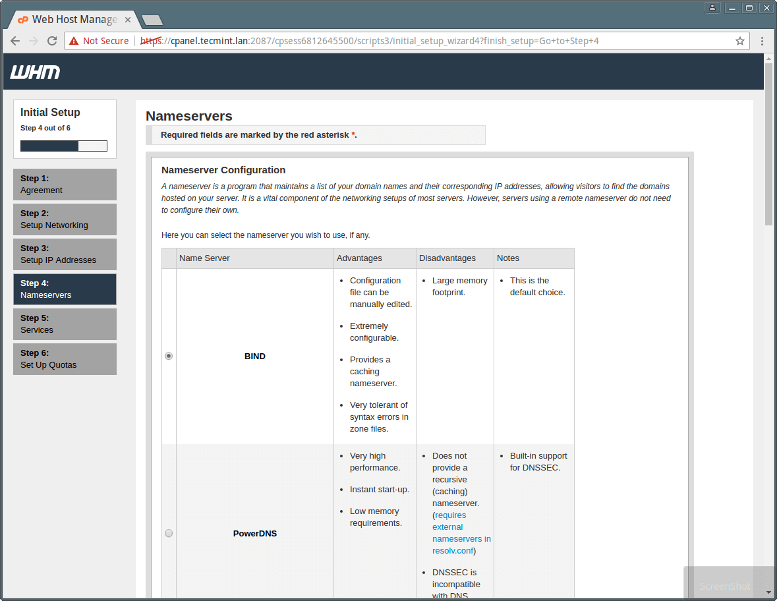The width and height of the screenshot is (777, 601).
Task: Select the BIND nameserver radio button
Action: pyautogui.click(x=169, y=357)
